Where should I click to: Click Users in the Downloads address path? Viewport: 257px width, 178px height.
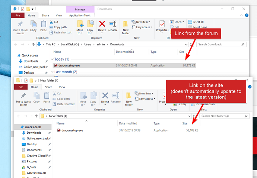point(88,44)
